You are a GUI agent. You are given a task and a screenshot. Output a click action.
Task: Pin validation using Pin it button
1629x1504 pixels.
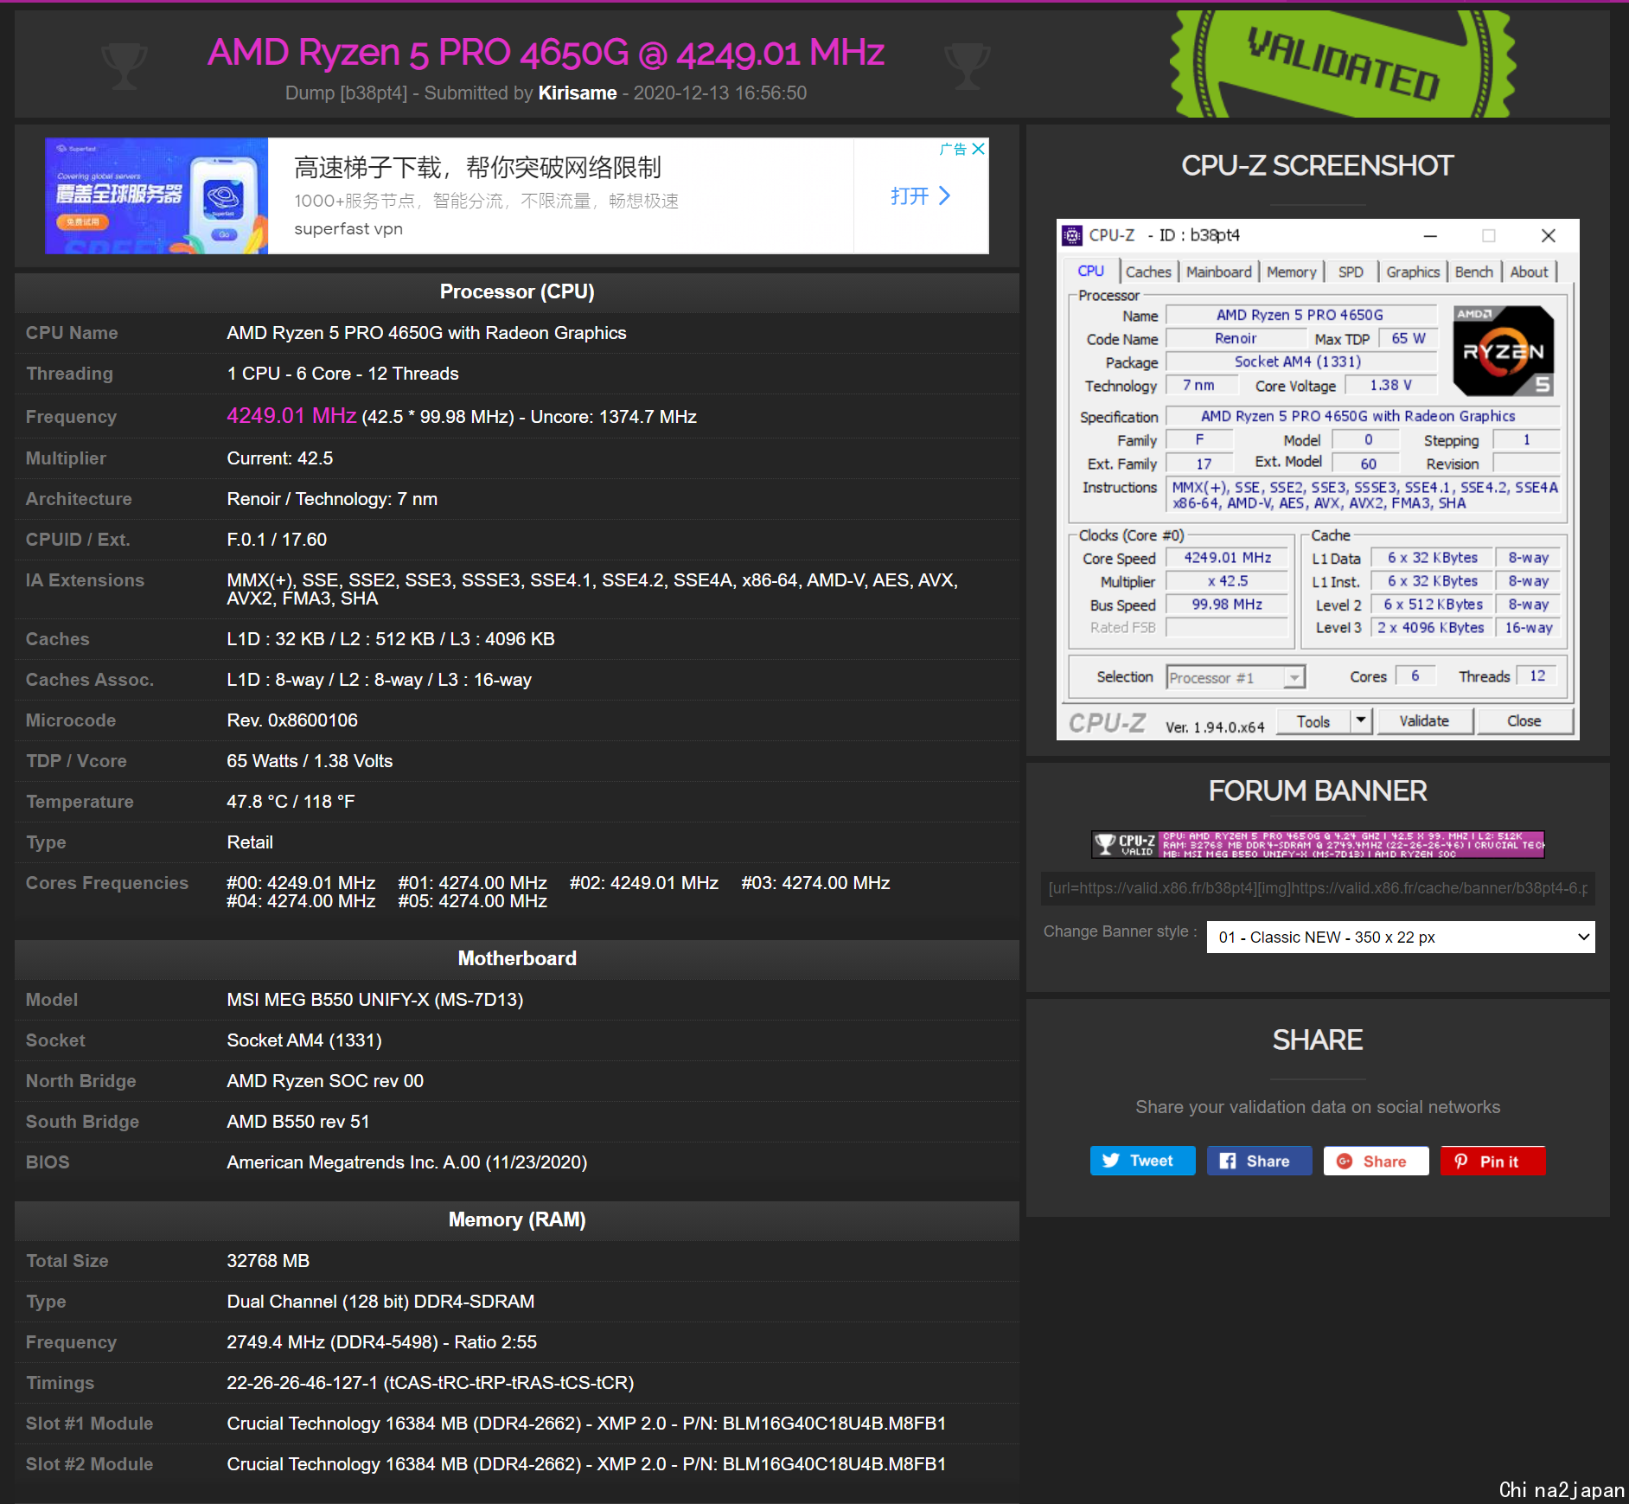(1492, 1161)
